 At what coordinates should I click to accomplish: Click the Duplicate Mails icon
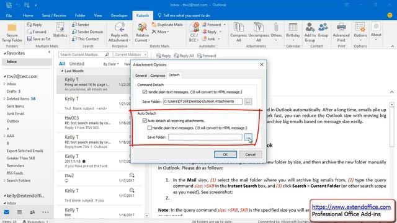[167, 25]
